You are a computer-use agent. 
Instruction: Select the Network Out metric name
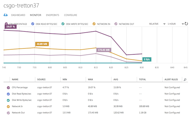18,113
